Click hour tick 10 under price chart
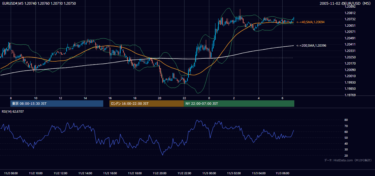 pyautogui.click(x=36, y=98)
